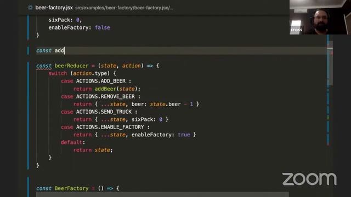Click the 'beer: state.beer - 1' return line
This screenshot has height=197, width=351.
coord(136,104)
